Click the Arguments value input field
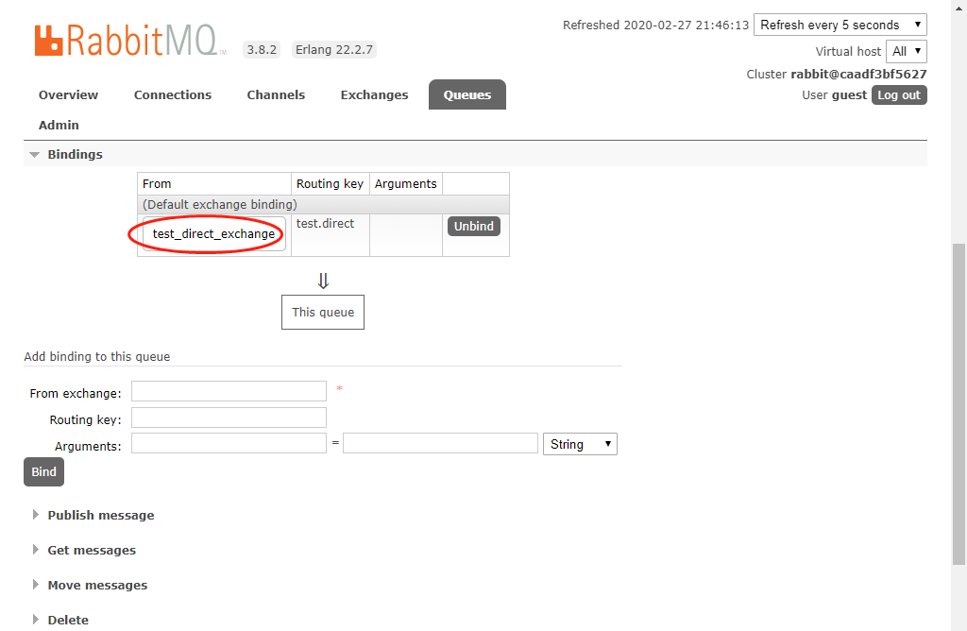967x631 pixels. click(440, 443)
